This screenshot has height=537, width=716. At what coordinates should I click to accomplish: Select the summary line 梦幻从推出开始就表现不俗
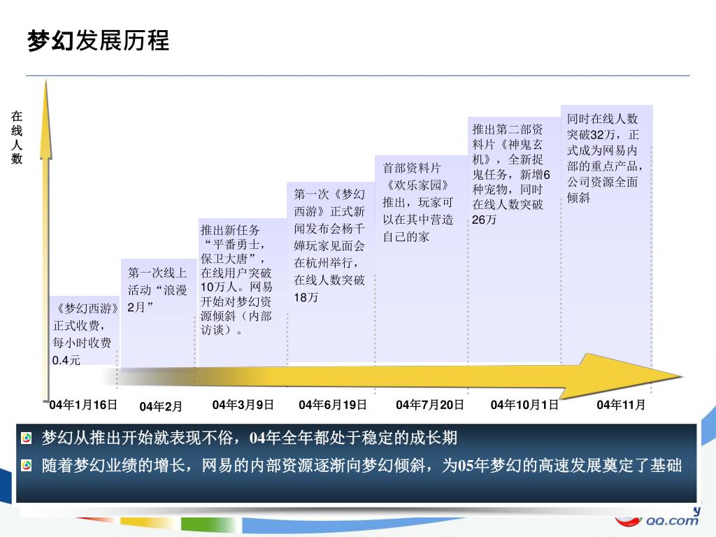[250, 438]
